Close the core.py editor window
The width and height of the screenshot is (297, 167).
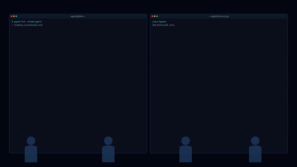tap(152, 16)
